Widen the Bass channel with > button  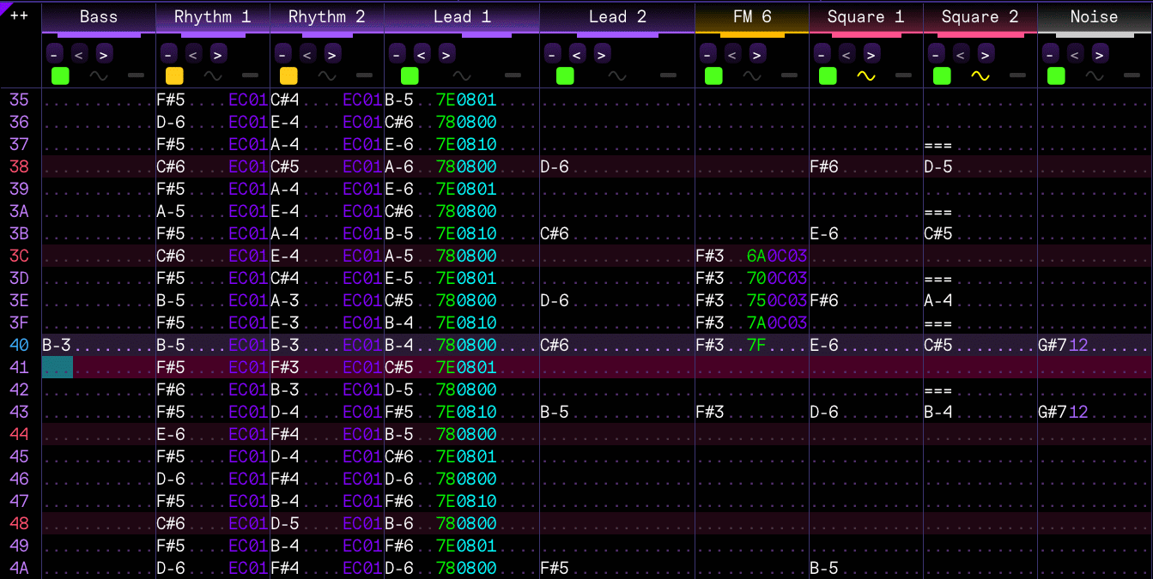104,53
